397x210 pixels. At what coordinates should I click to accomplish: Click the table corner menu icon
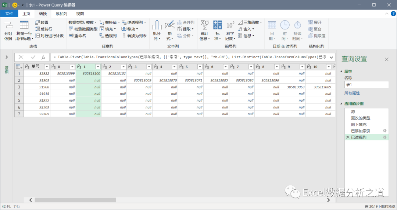point(19,67)
